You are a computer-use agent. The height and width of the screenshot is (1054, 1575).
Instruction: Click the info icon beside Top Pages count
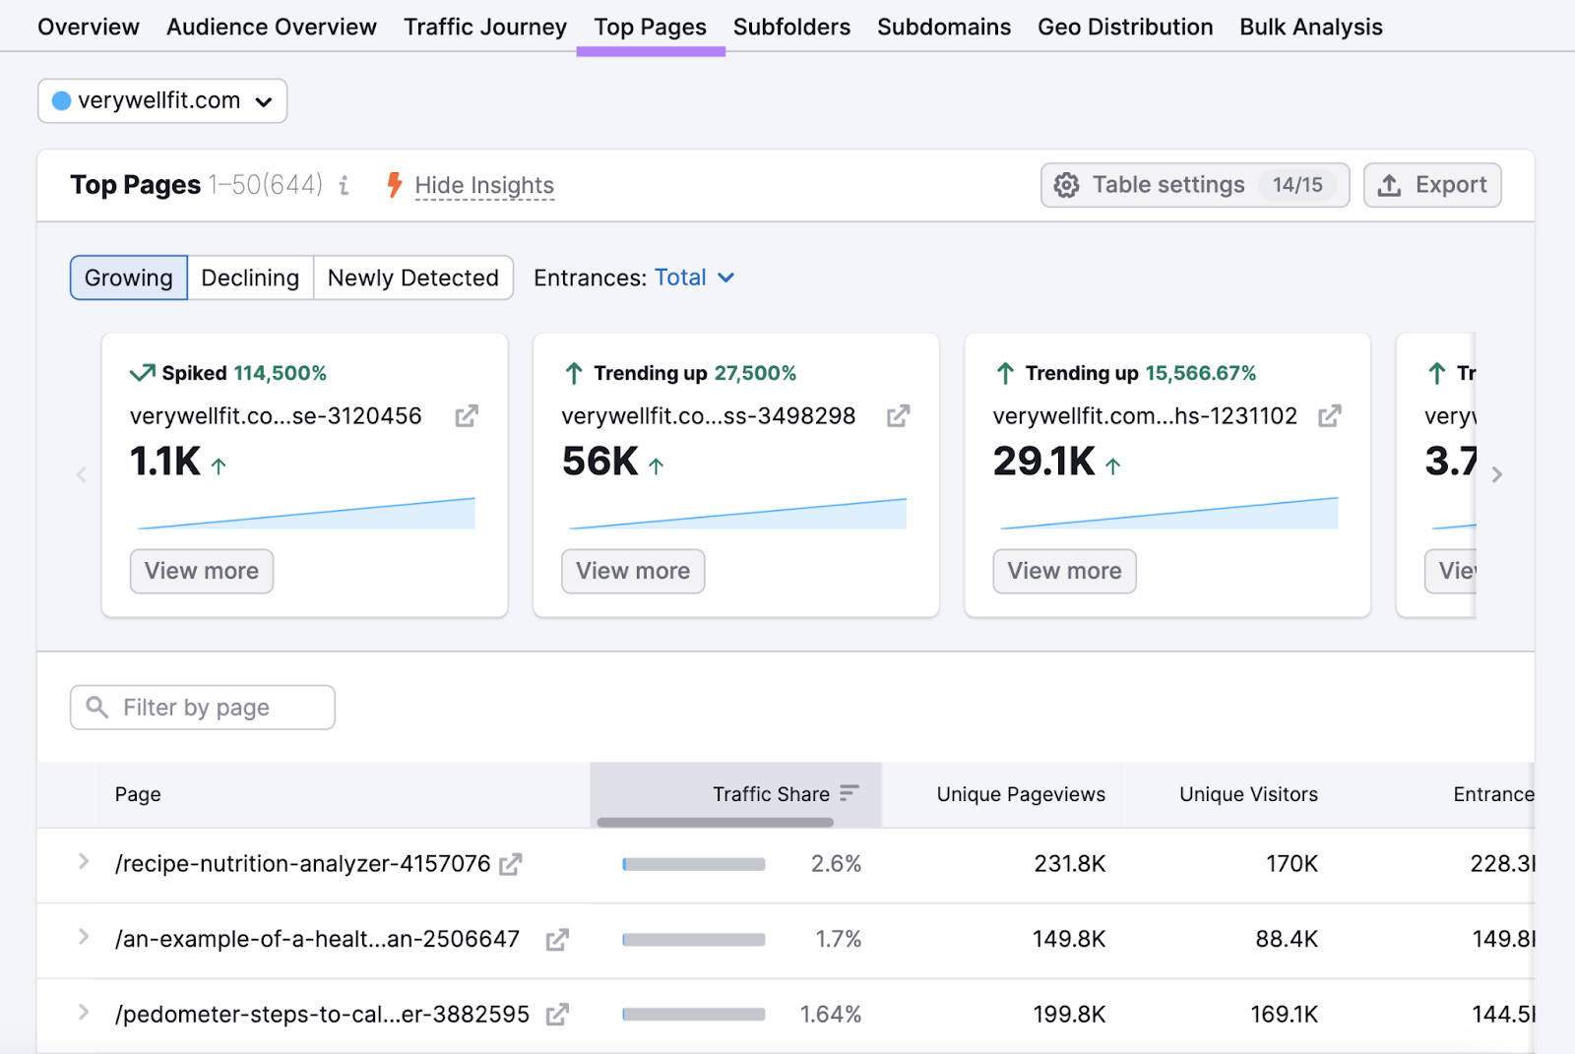click(343, 185)
